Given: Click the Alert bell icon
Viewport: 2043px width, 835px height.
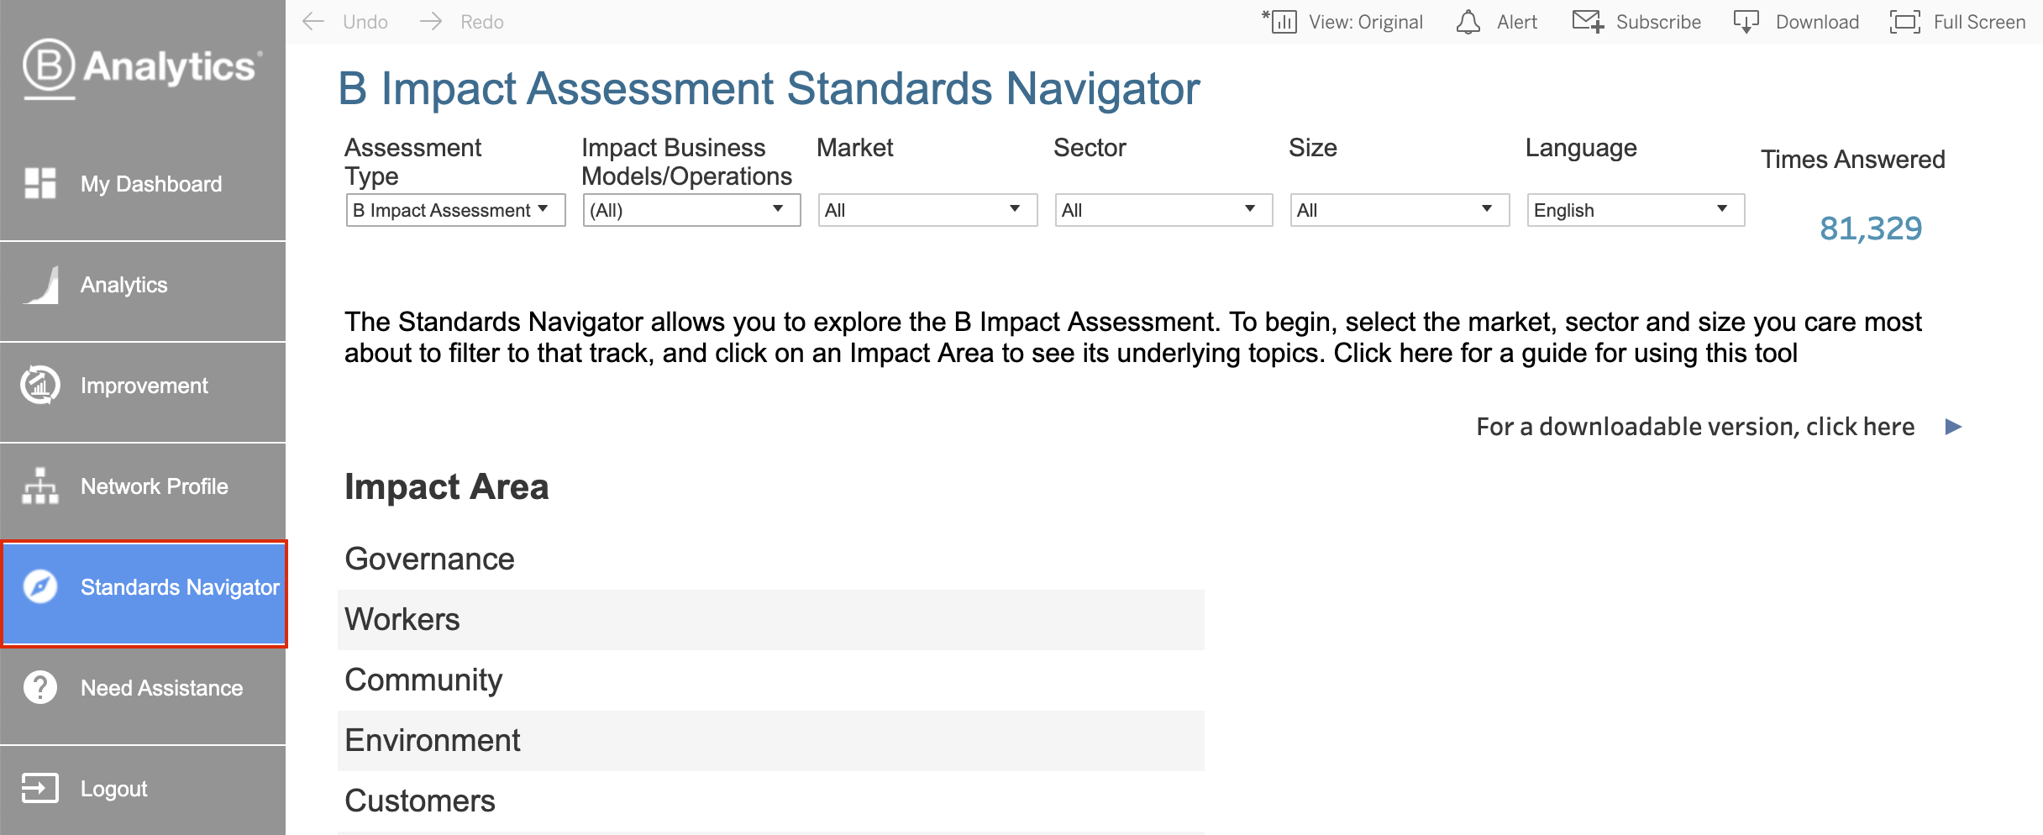Looking at the screenshot, I should (1468, 22).
